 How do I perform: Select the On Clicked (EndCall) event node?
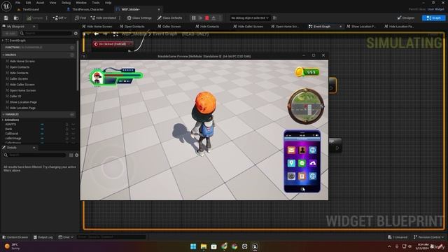(x=113, y=44)
